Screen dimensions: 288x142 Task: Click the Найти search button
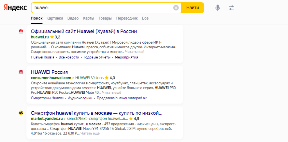[192, 8]
